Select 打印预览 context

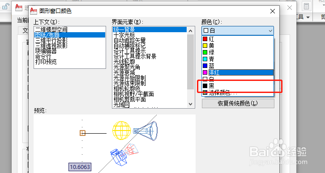[70, 62]
